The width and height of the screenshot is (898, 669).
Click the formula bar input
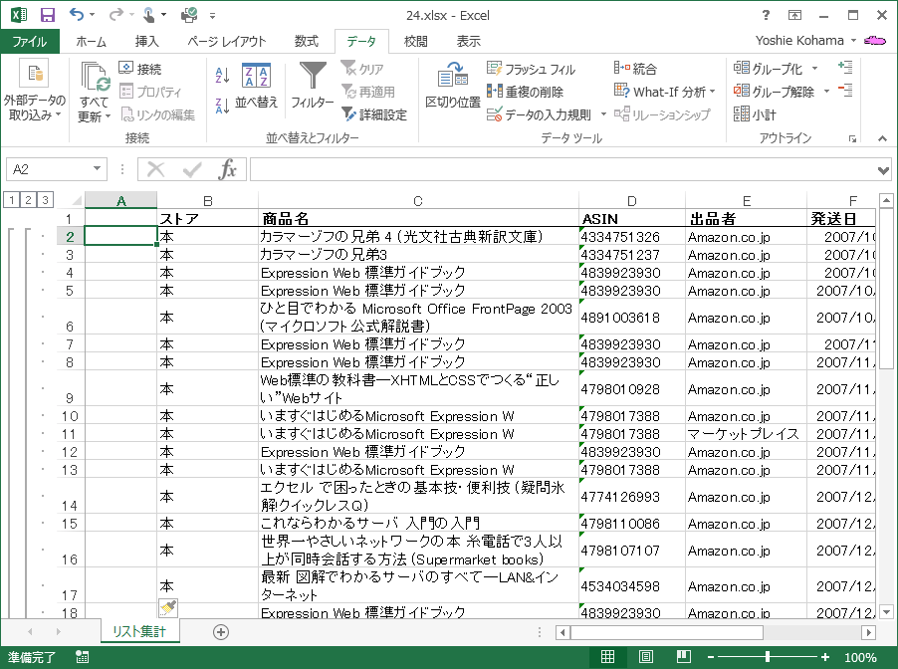coord(563,169)
